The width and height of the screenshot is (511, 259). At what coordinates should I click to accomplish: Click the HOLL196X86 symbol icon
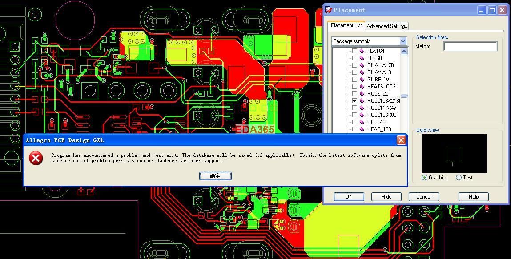(362, 115)
